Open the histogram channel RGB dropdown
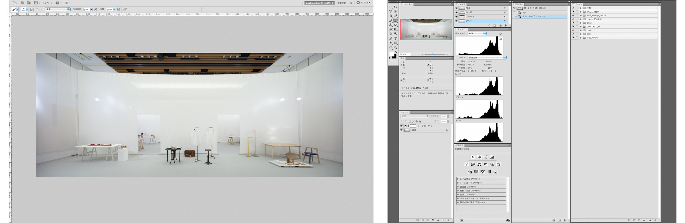Image resolution: width=685 pixels, height=223 pixels. pyautogui.click(x=477, y=34)
